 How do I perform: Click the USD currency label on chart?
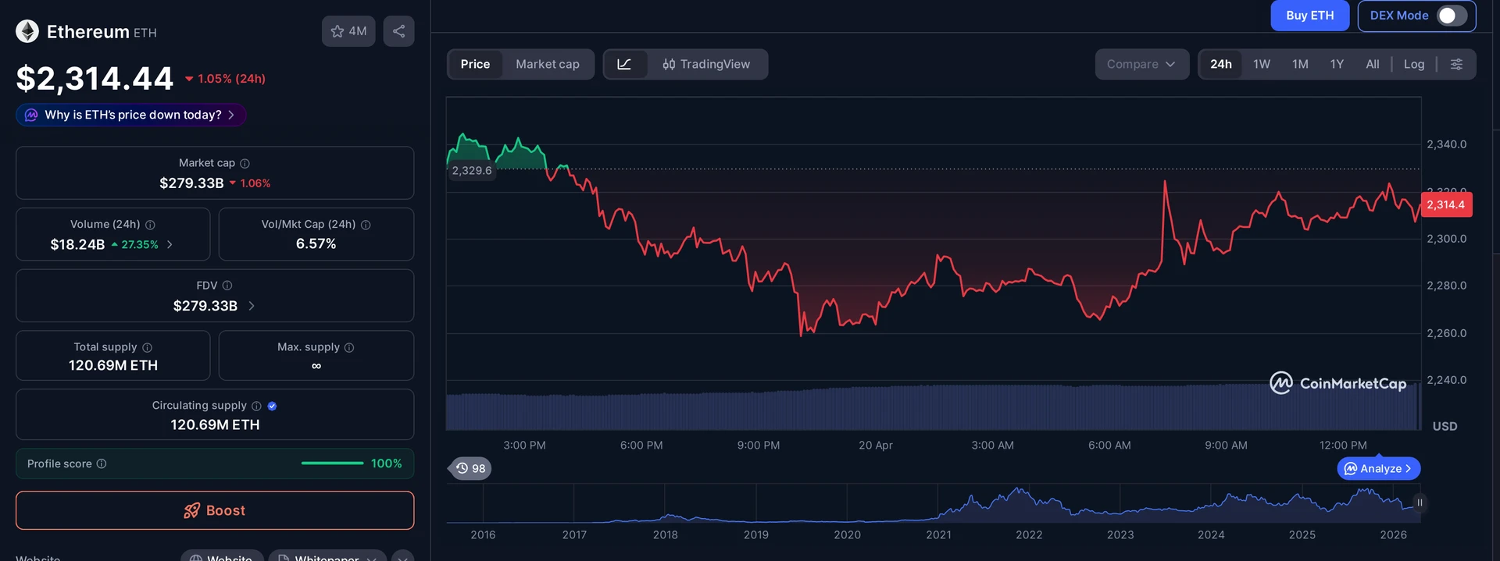pos(1445,426)
